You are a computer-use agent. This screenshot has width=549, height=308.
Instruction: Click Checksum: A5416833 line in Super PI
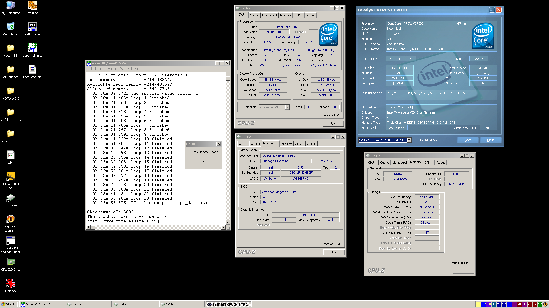pyautogui.click(x=110, y=212)
